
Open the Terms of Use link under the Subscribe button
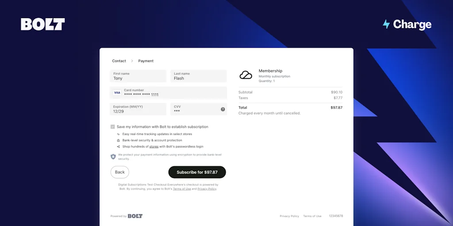pyautogui.click(x=182, y=189)
